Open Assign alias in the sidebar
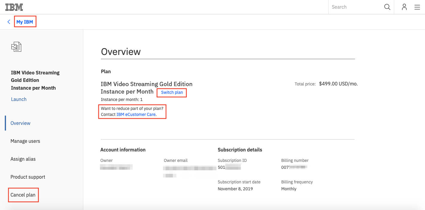Viewport: 425px width, 210px height. pyautogui.click(x=23, y=159)
